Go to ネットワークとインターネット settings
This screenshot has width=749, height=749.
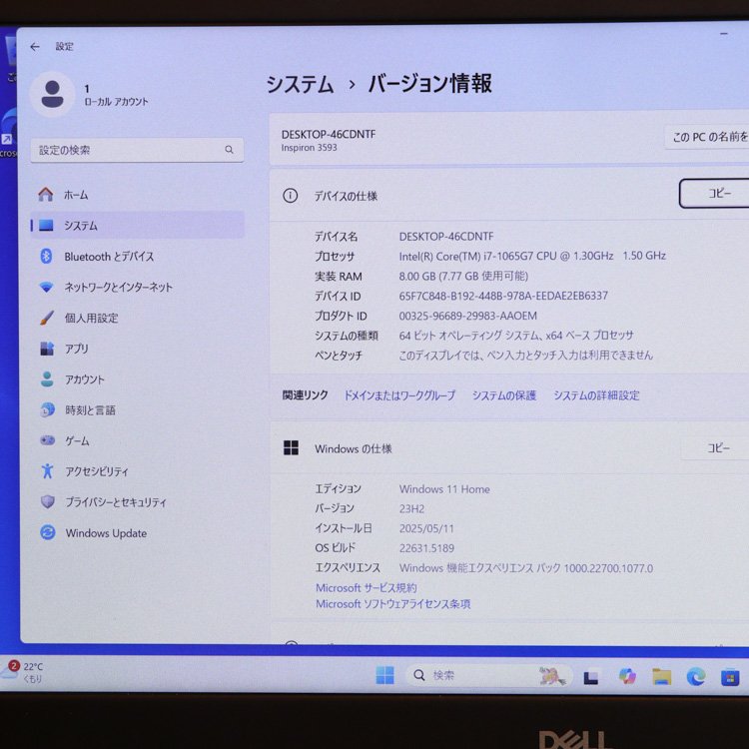coord(137,287)
